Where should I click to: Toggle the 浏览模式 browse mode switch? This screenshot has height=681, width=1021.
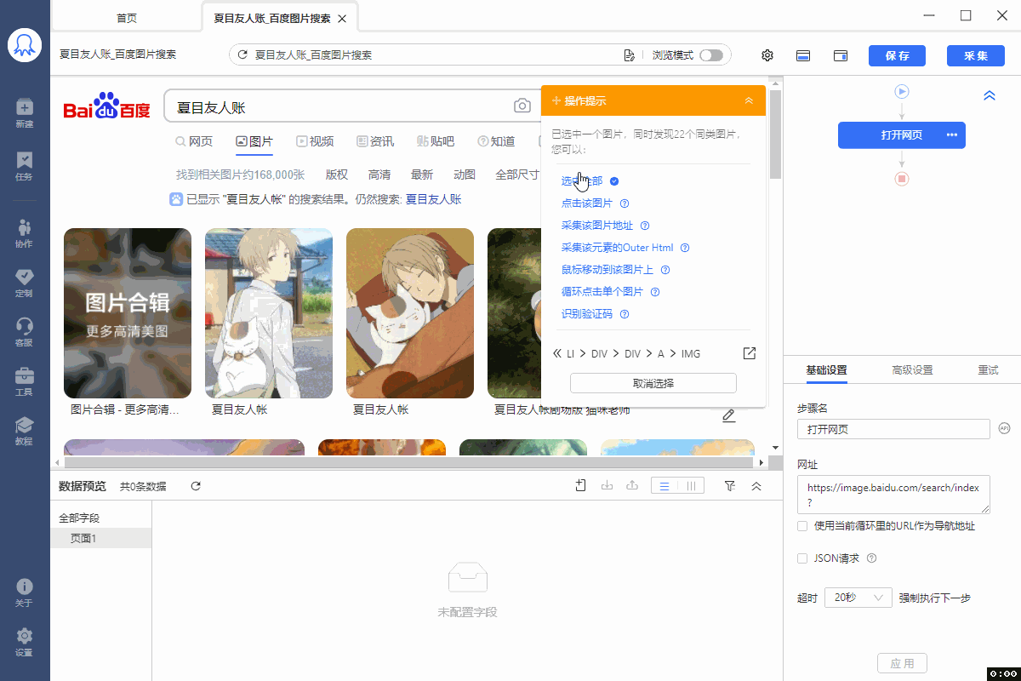tap(710, 55)
